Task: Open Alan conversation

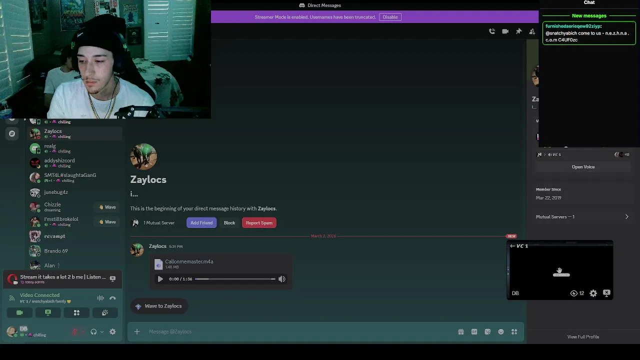Action: [x=75, y=265]
